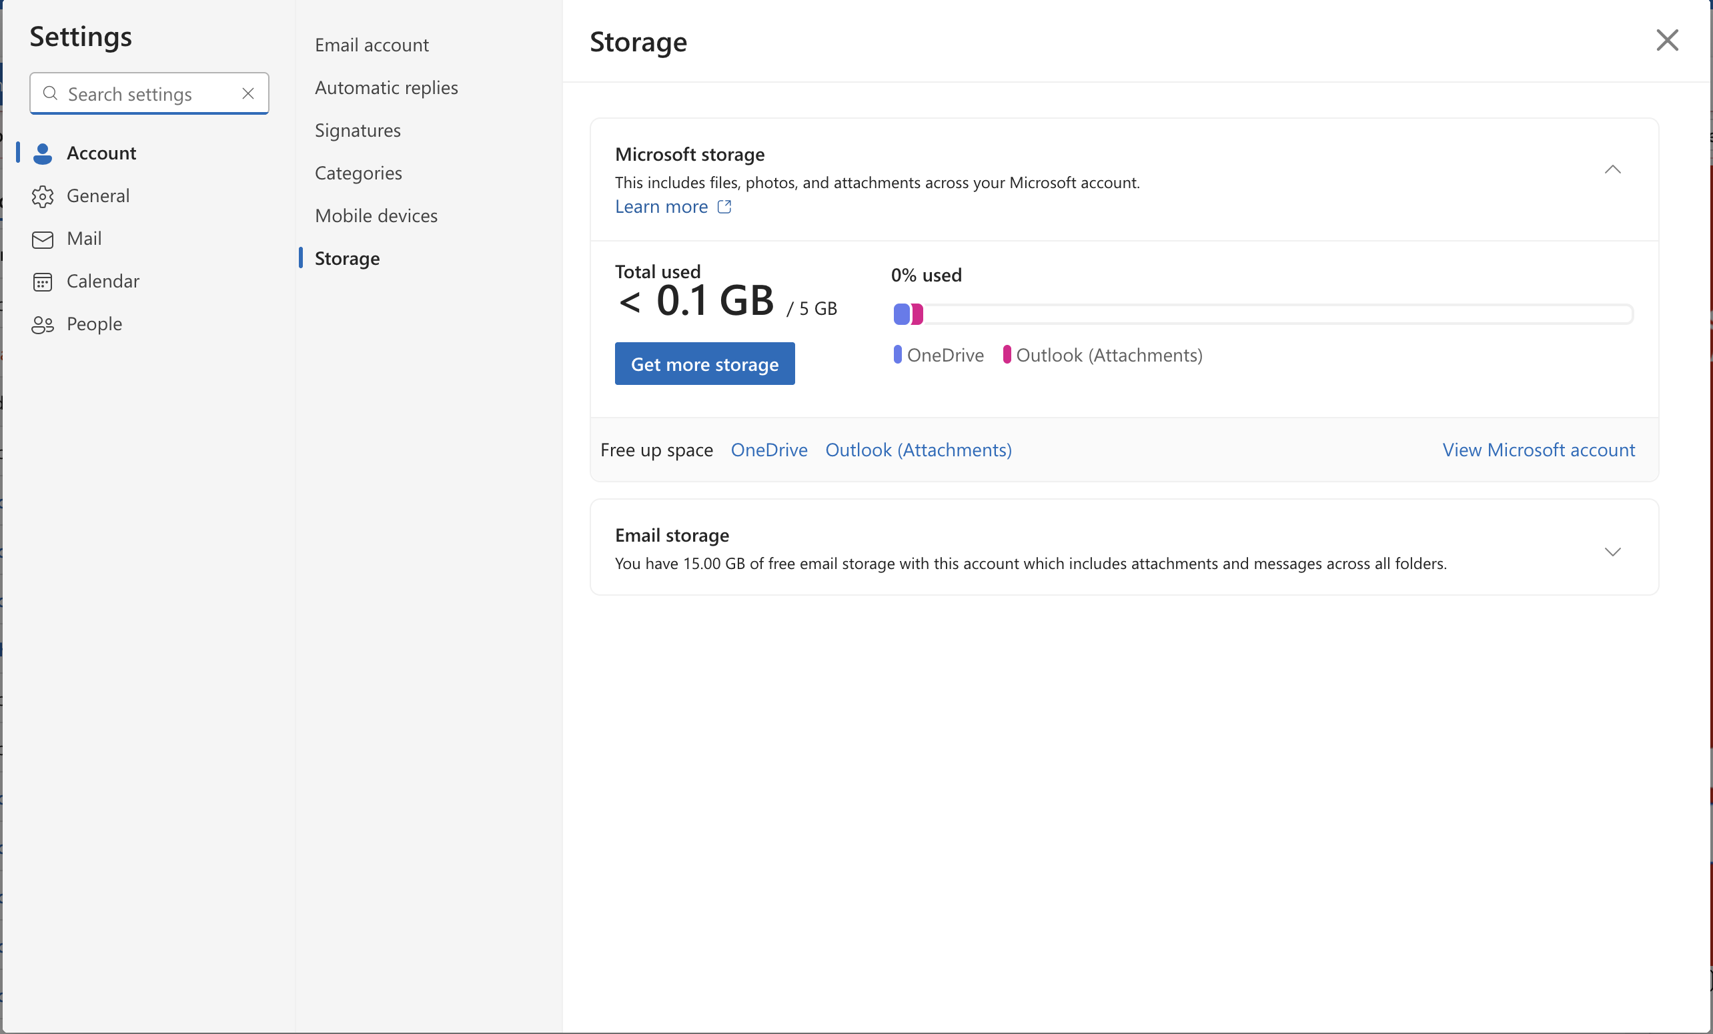Click the Mail envelope icon
The height and width of the screenshot is (1034, 1713).
(43, 240)
